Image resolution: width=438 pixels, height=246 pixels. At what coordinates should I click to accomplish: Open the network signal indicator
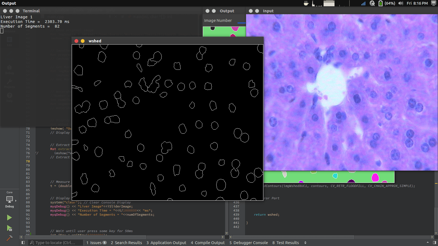(x=363, y=3)
